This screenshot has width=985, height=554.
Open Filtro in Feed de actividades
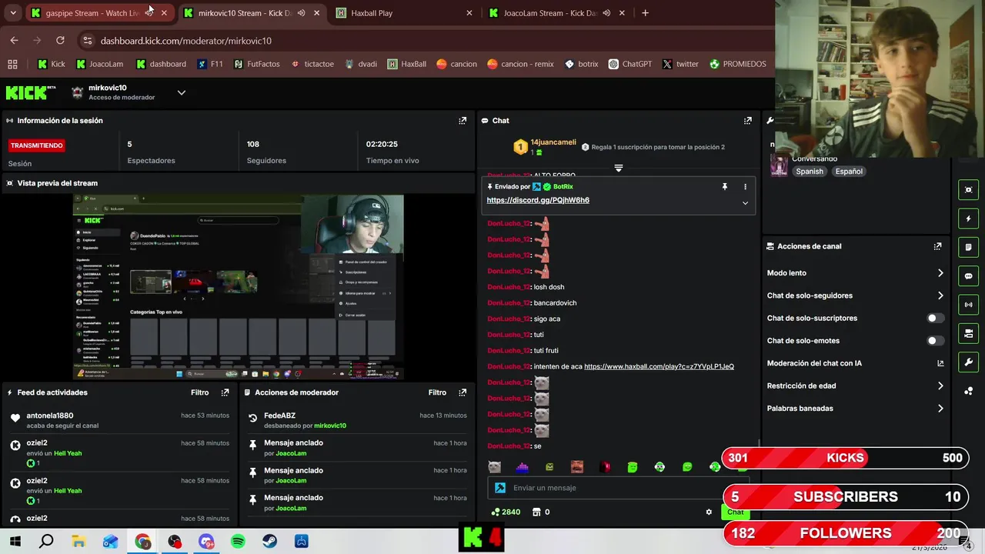coord(200,392)
